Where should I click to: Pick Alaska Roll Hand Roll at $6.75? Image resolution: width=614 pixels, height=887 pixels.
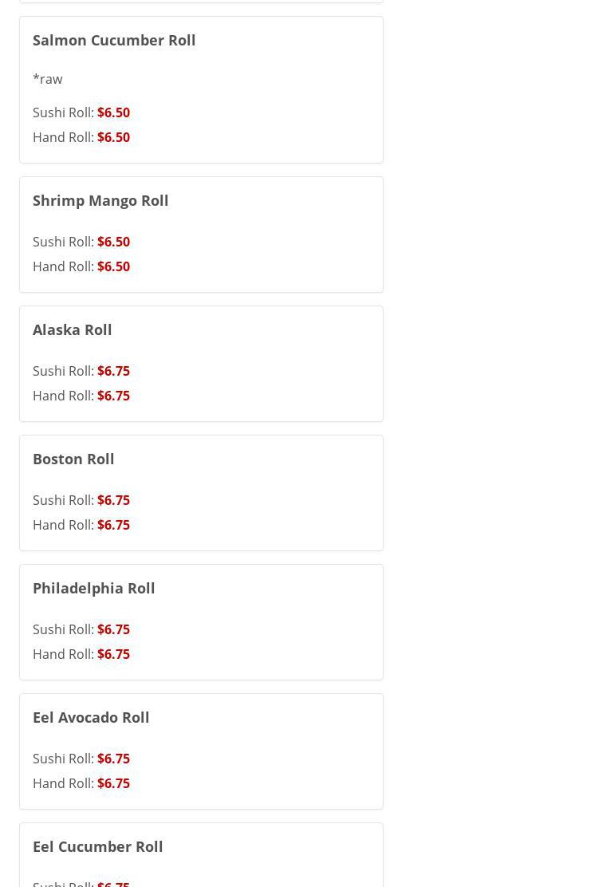pyautogui.click(x=81, y=396)
